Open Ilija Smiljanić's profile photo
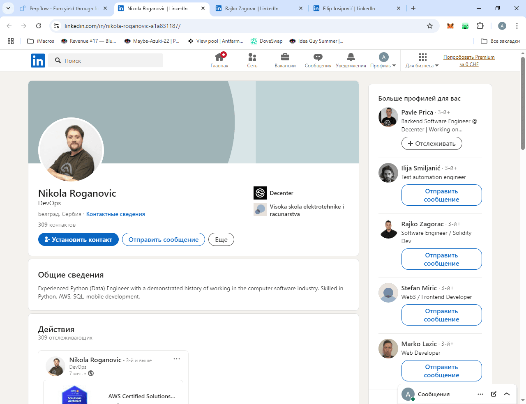526x404 pixels. coord(388,173)
